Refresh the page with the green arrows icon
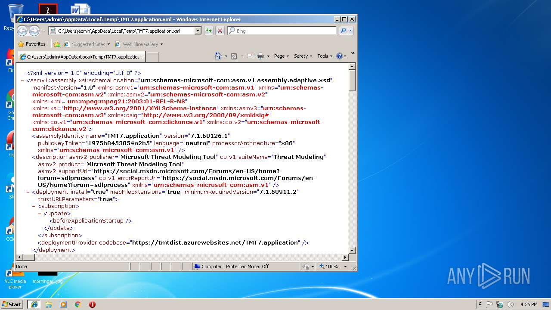The height and width of the screenshot is (310, 551). tap(209, 31)
